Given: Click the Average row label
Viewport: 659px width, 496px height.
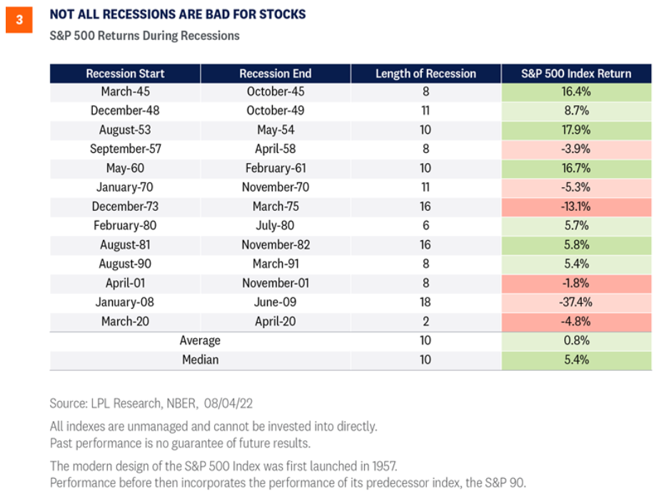Looking at the screenshot, I should click(200, 341).
